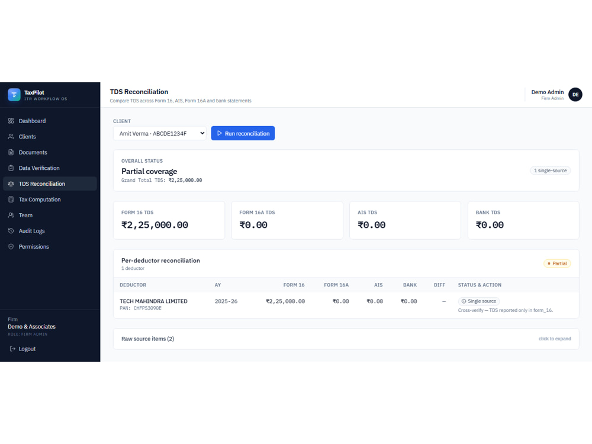Click the FORM 16A TDS card
The width and height of the screenshot is (592, 444).
pos(287,220)
